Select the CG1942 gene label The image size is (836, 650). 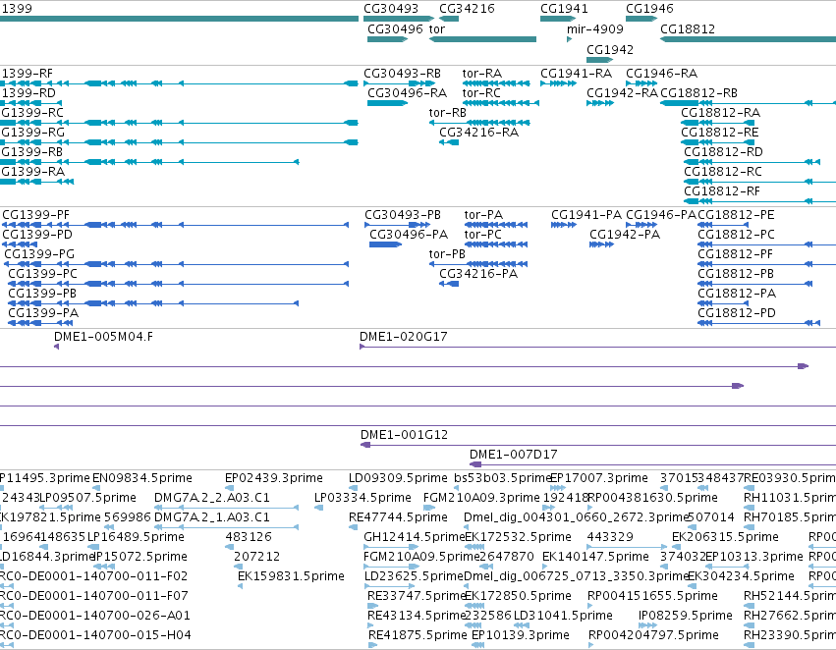coord(610,49)
